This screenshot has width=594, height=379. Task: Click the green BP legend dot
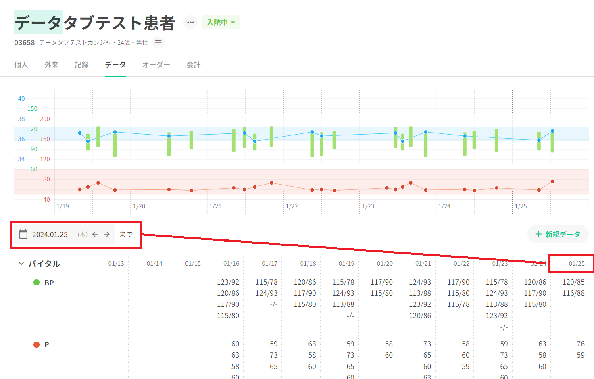[x=36, y=283]
